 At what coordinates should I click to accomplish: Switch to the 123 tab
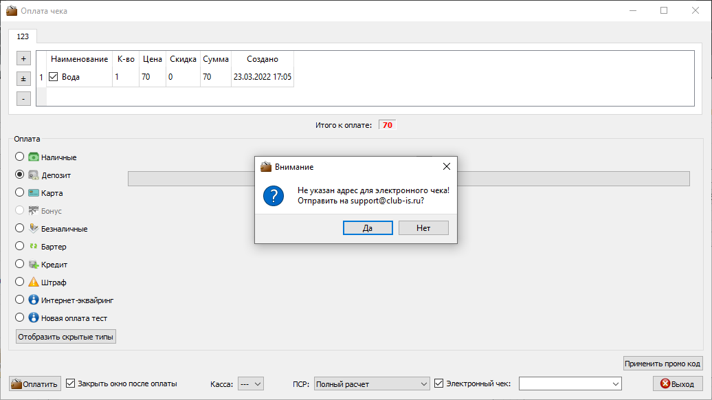click(x=23, y=36)
